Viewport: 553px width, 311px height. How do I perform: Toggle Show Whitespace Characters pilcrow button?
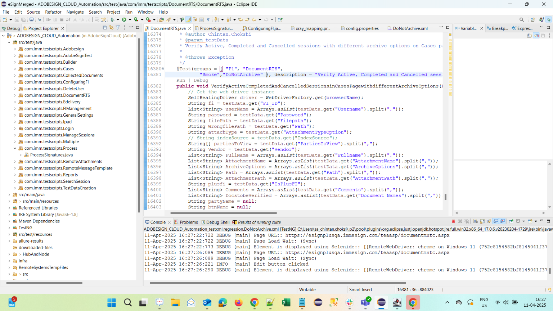point(208,20)
